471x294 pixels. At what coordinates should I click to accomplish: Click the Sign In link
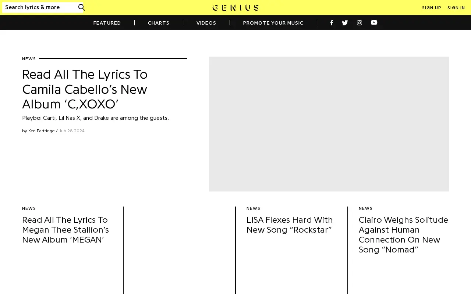coord(456,8)
